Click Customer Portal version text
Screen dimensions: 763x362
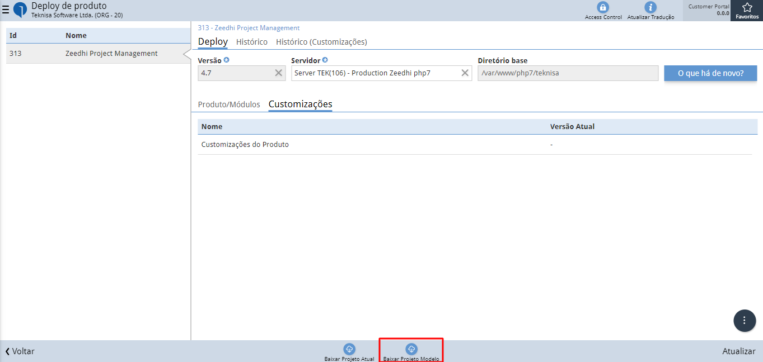click(x=709, y=9)
